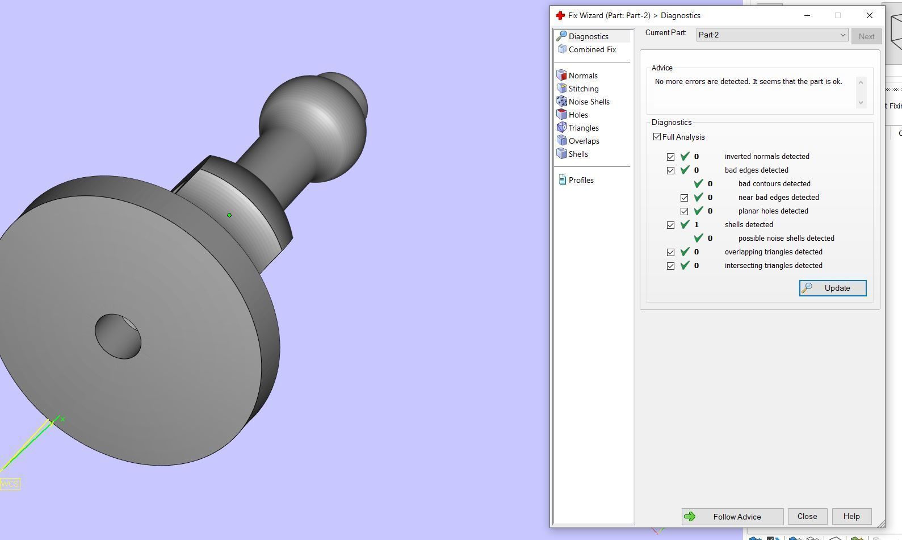Click 'possible noise shells detected' text
Screen dimensions: 902x540
pyautogui.click(x=786, y=238)
